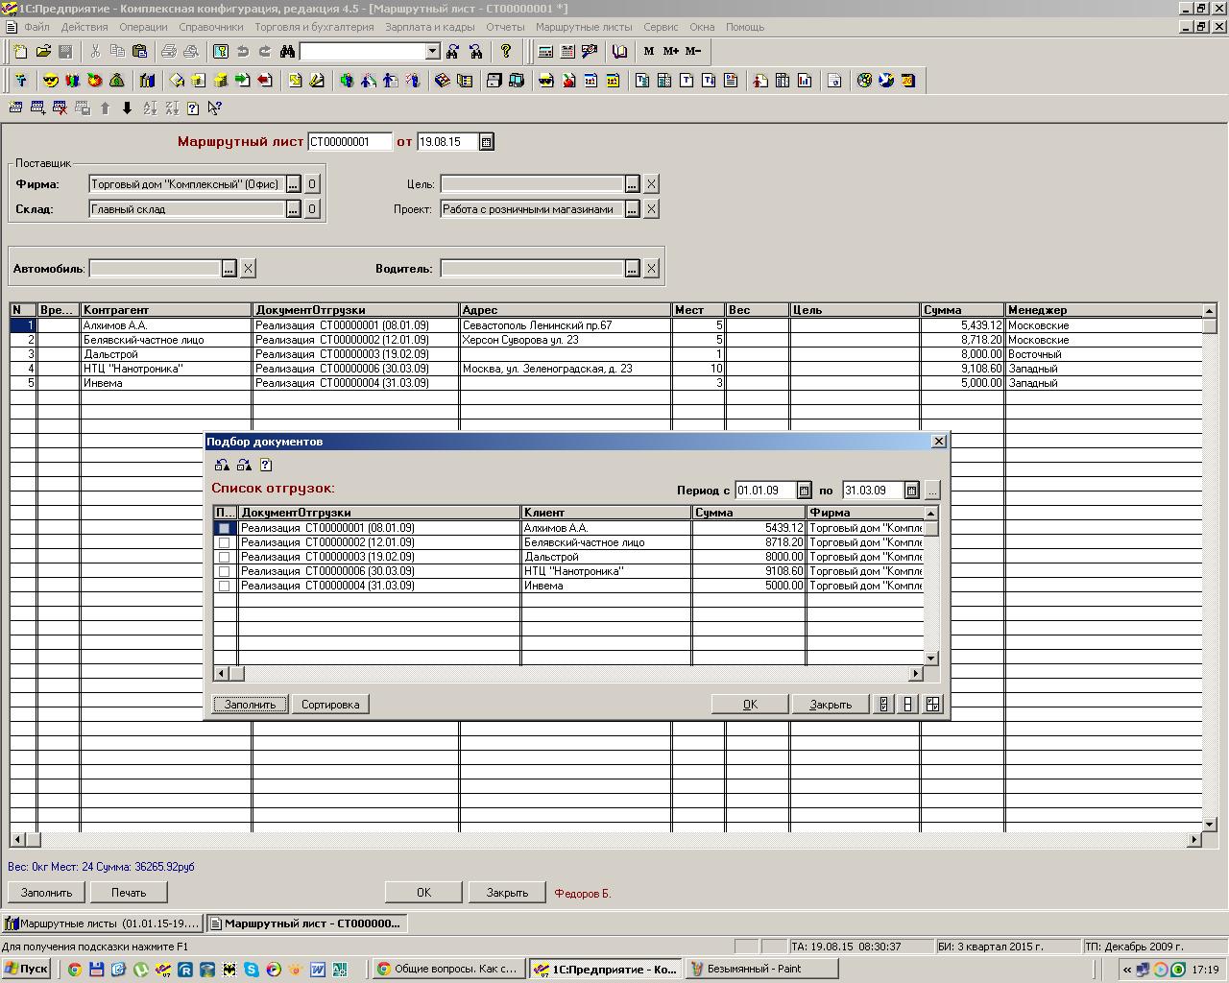Click the Cut scissors icon
This screenshot has width=1229, height=983.
(94, 51)
